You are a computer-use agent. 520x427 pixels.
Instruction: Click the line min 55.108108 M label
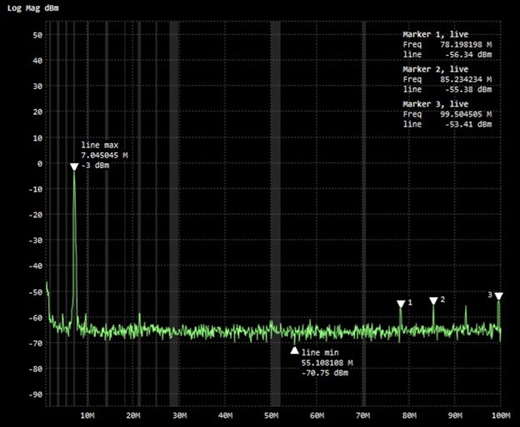coord(327,363)
